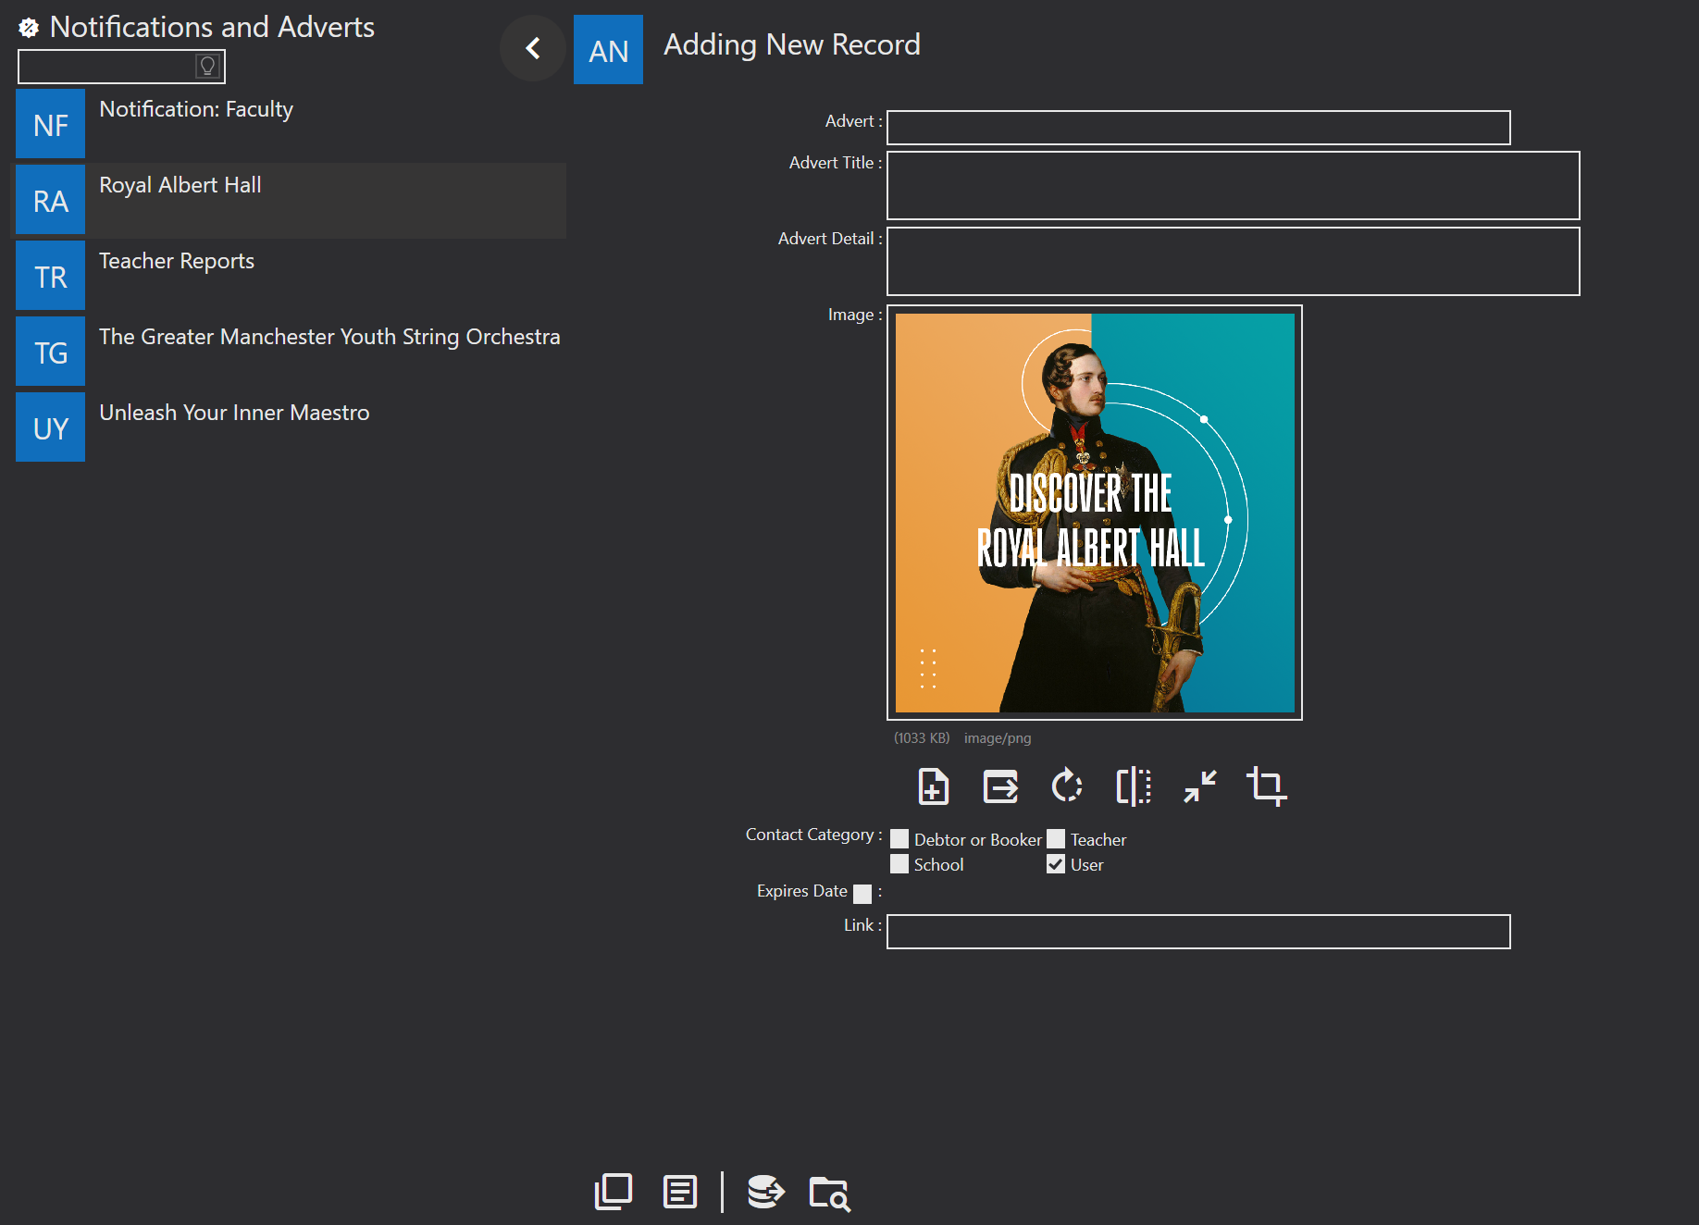Image resolution: width=1699 pixels, height=1225 pixels.
Task: Click into the Advert Detail text box
Action: pos(1234,262)
